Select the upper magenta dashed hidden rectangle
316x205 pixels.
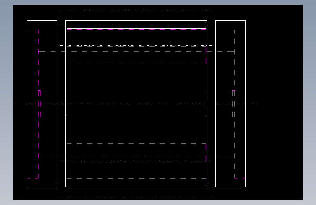click(136, 55)
